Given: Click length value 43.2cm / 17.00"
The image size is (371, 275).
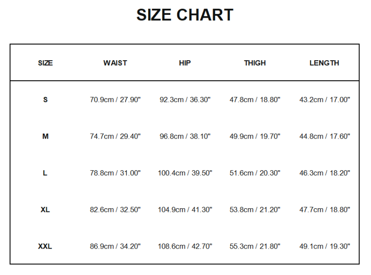Looking at the screenshot, I should click(325, 100).
